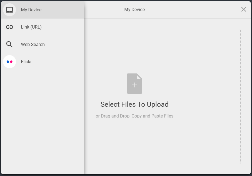Image resolution: width=252 pixels, height=176 pixels.
Task: Select the My Device source label
Action: (31, 10)
